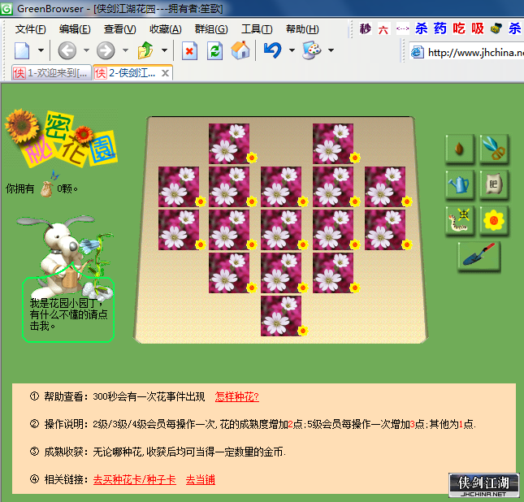Click the yellow flower tool button

pos(494,221)
